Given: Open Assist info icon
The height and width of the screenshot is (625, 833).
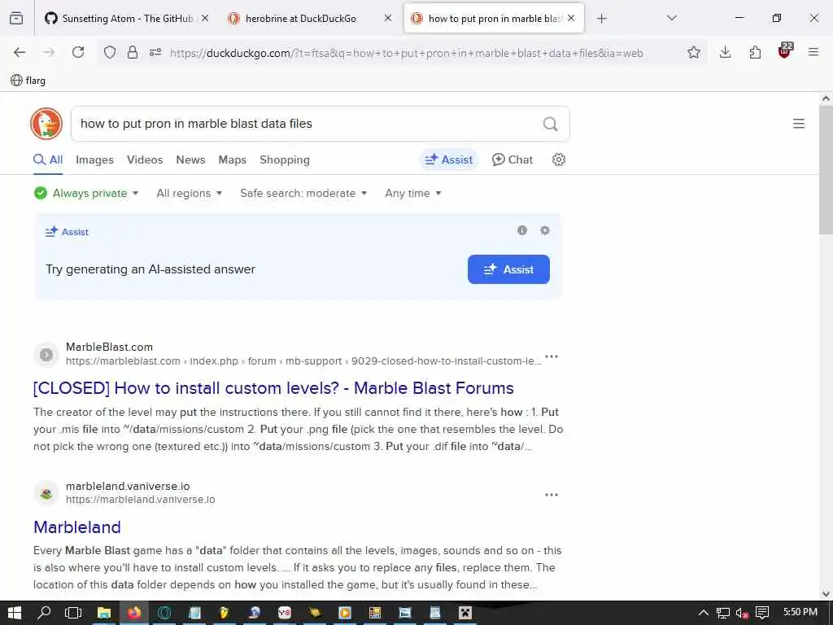Looking at the screenshot, I should point(522,230).
